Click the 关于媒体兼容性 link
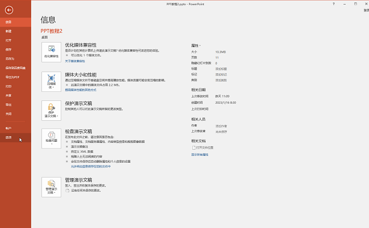Viewport: 369px width, 228px height. [75, 61]
